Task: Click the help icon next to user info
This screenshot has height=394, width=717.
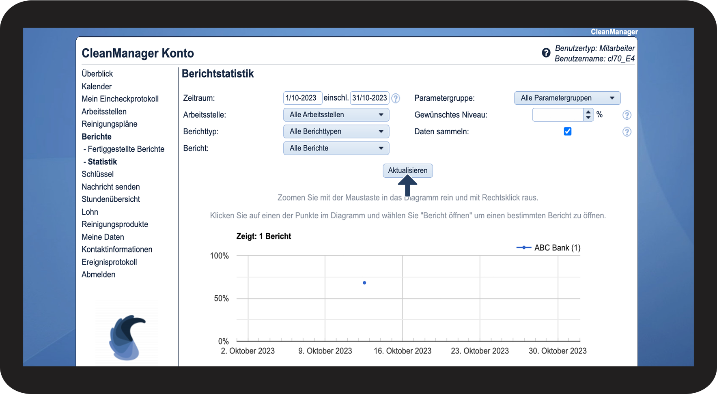Action: [546, 53]
